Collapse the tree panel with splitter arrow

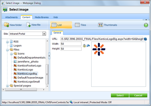[49, 56]
